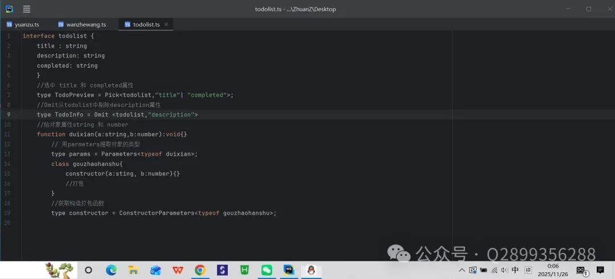Switch to the yuanzu.ts tab
615x279 pixels.
point(23,24)
